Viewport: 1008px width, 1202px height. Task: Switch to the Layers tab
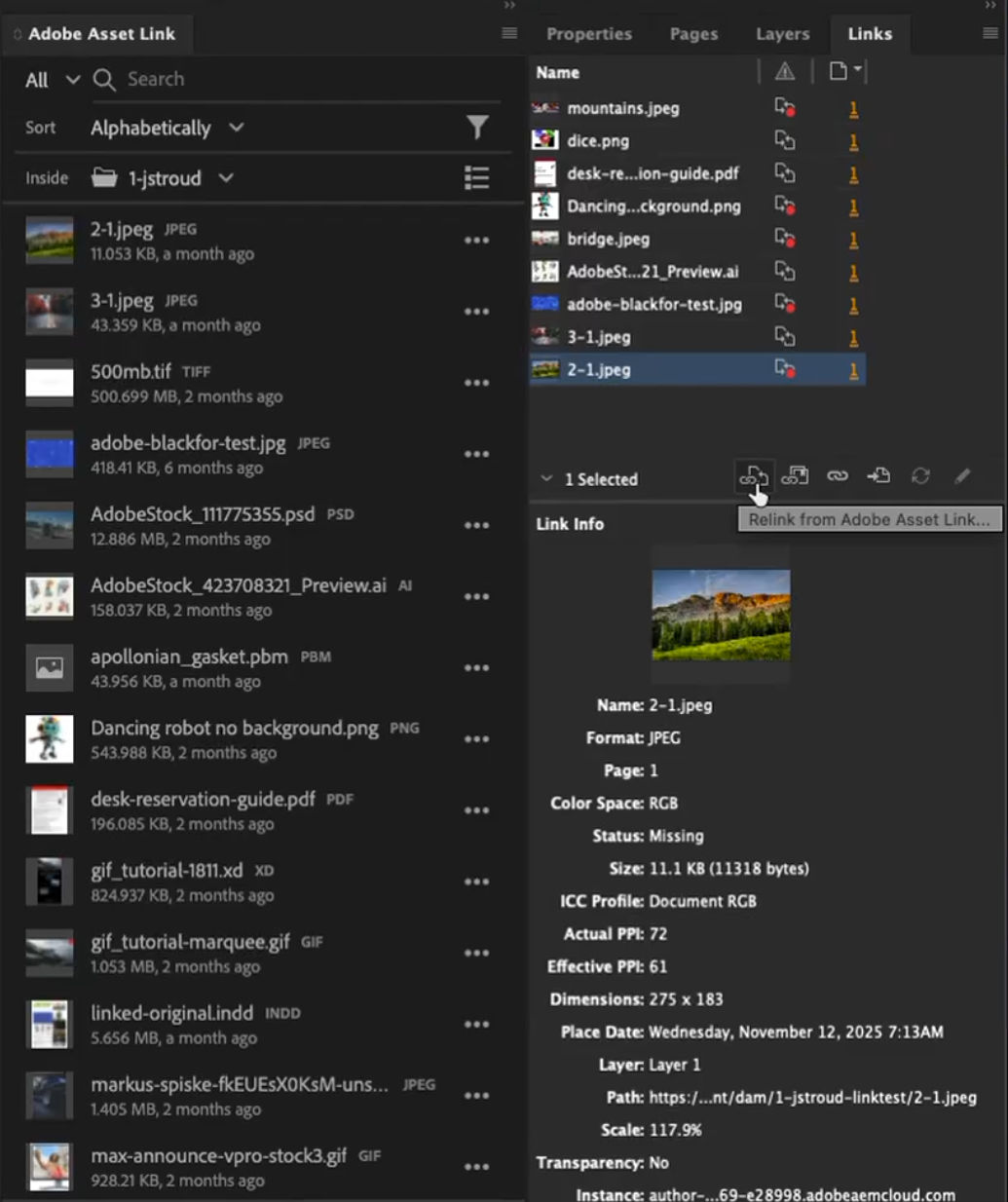tap(782, 34)
